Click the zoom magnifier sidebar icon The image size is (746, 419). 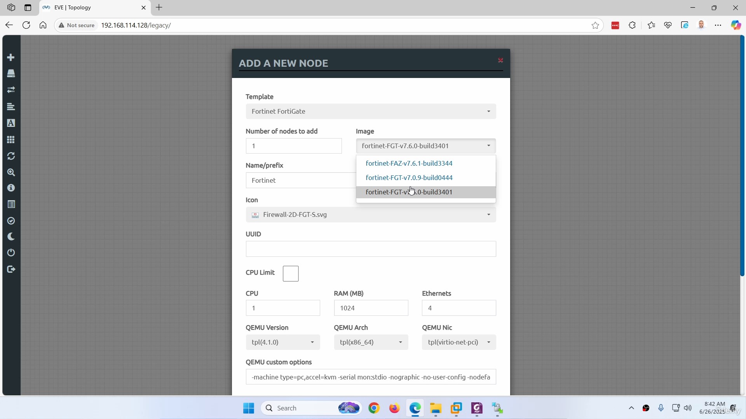tap(11, 172)
